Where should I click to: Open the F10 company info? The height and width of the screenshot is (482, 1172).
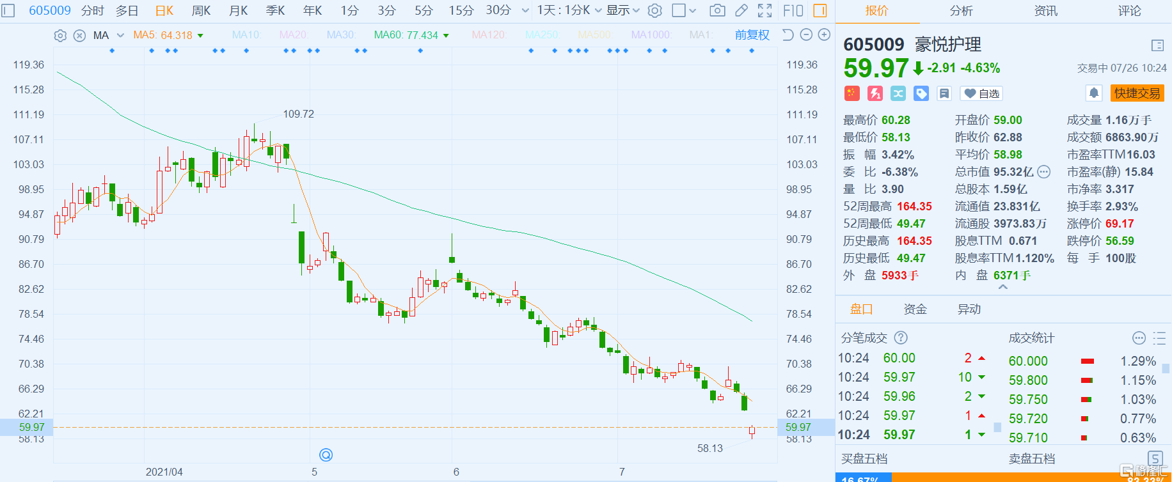[793, 10]
